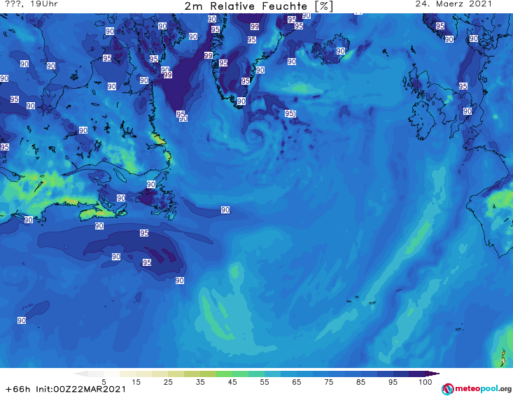Pick the dark purple legend segment before 100

pyautogui.click(x=417, y=374)
